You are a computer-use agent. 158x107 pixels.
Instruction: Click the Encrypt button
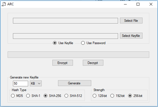tap(63, 63)
